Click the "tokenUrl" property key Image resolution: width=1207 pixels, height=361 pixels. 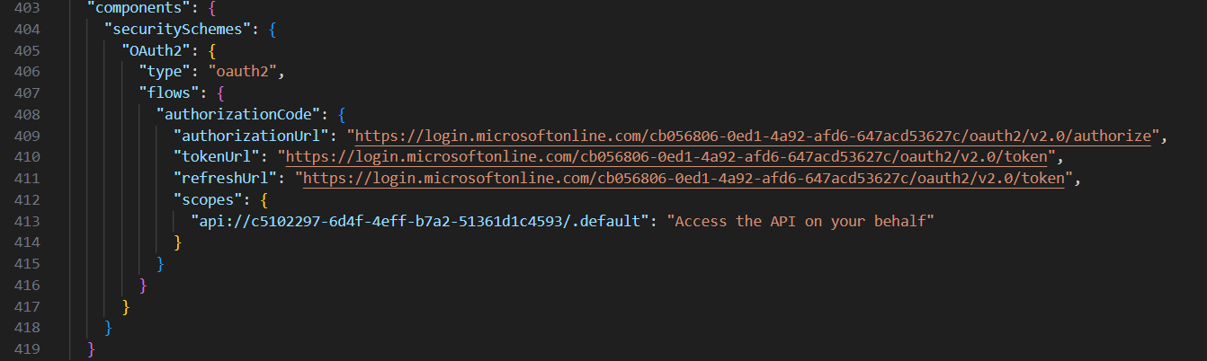pyautogui.click(x=217, y=157)
